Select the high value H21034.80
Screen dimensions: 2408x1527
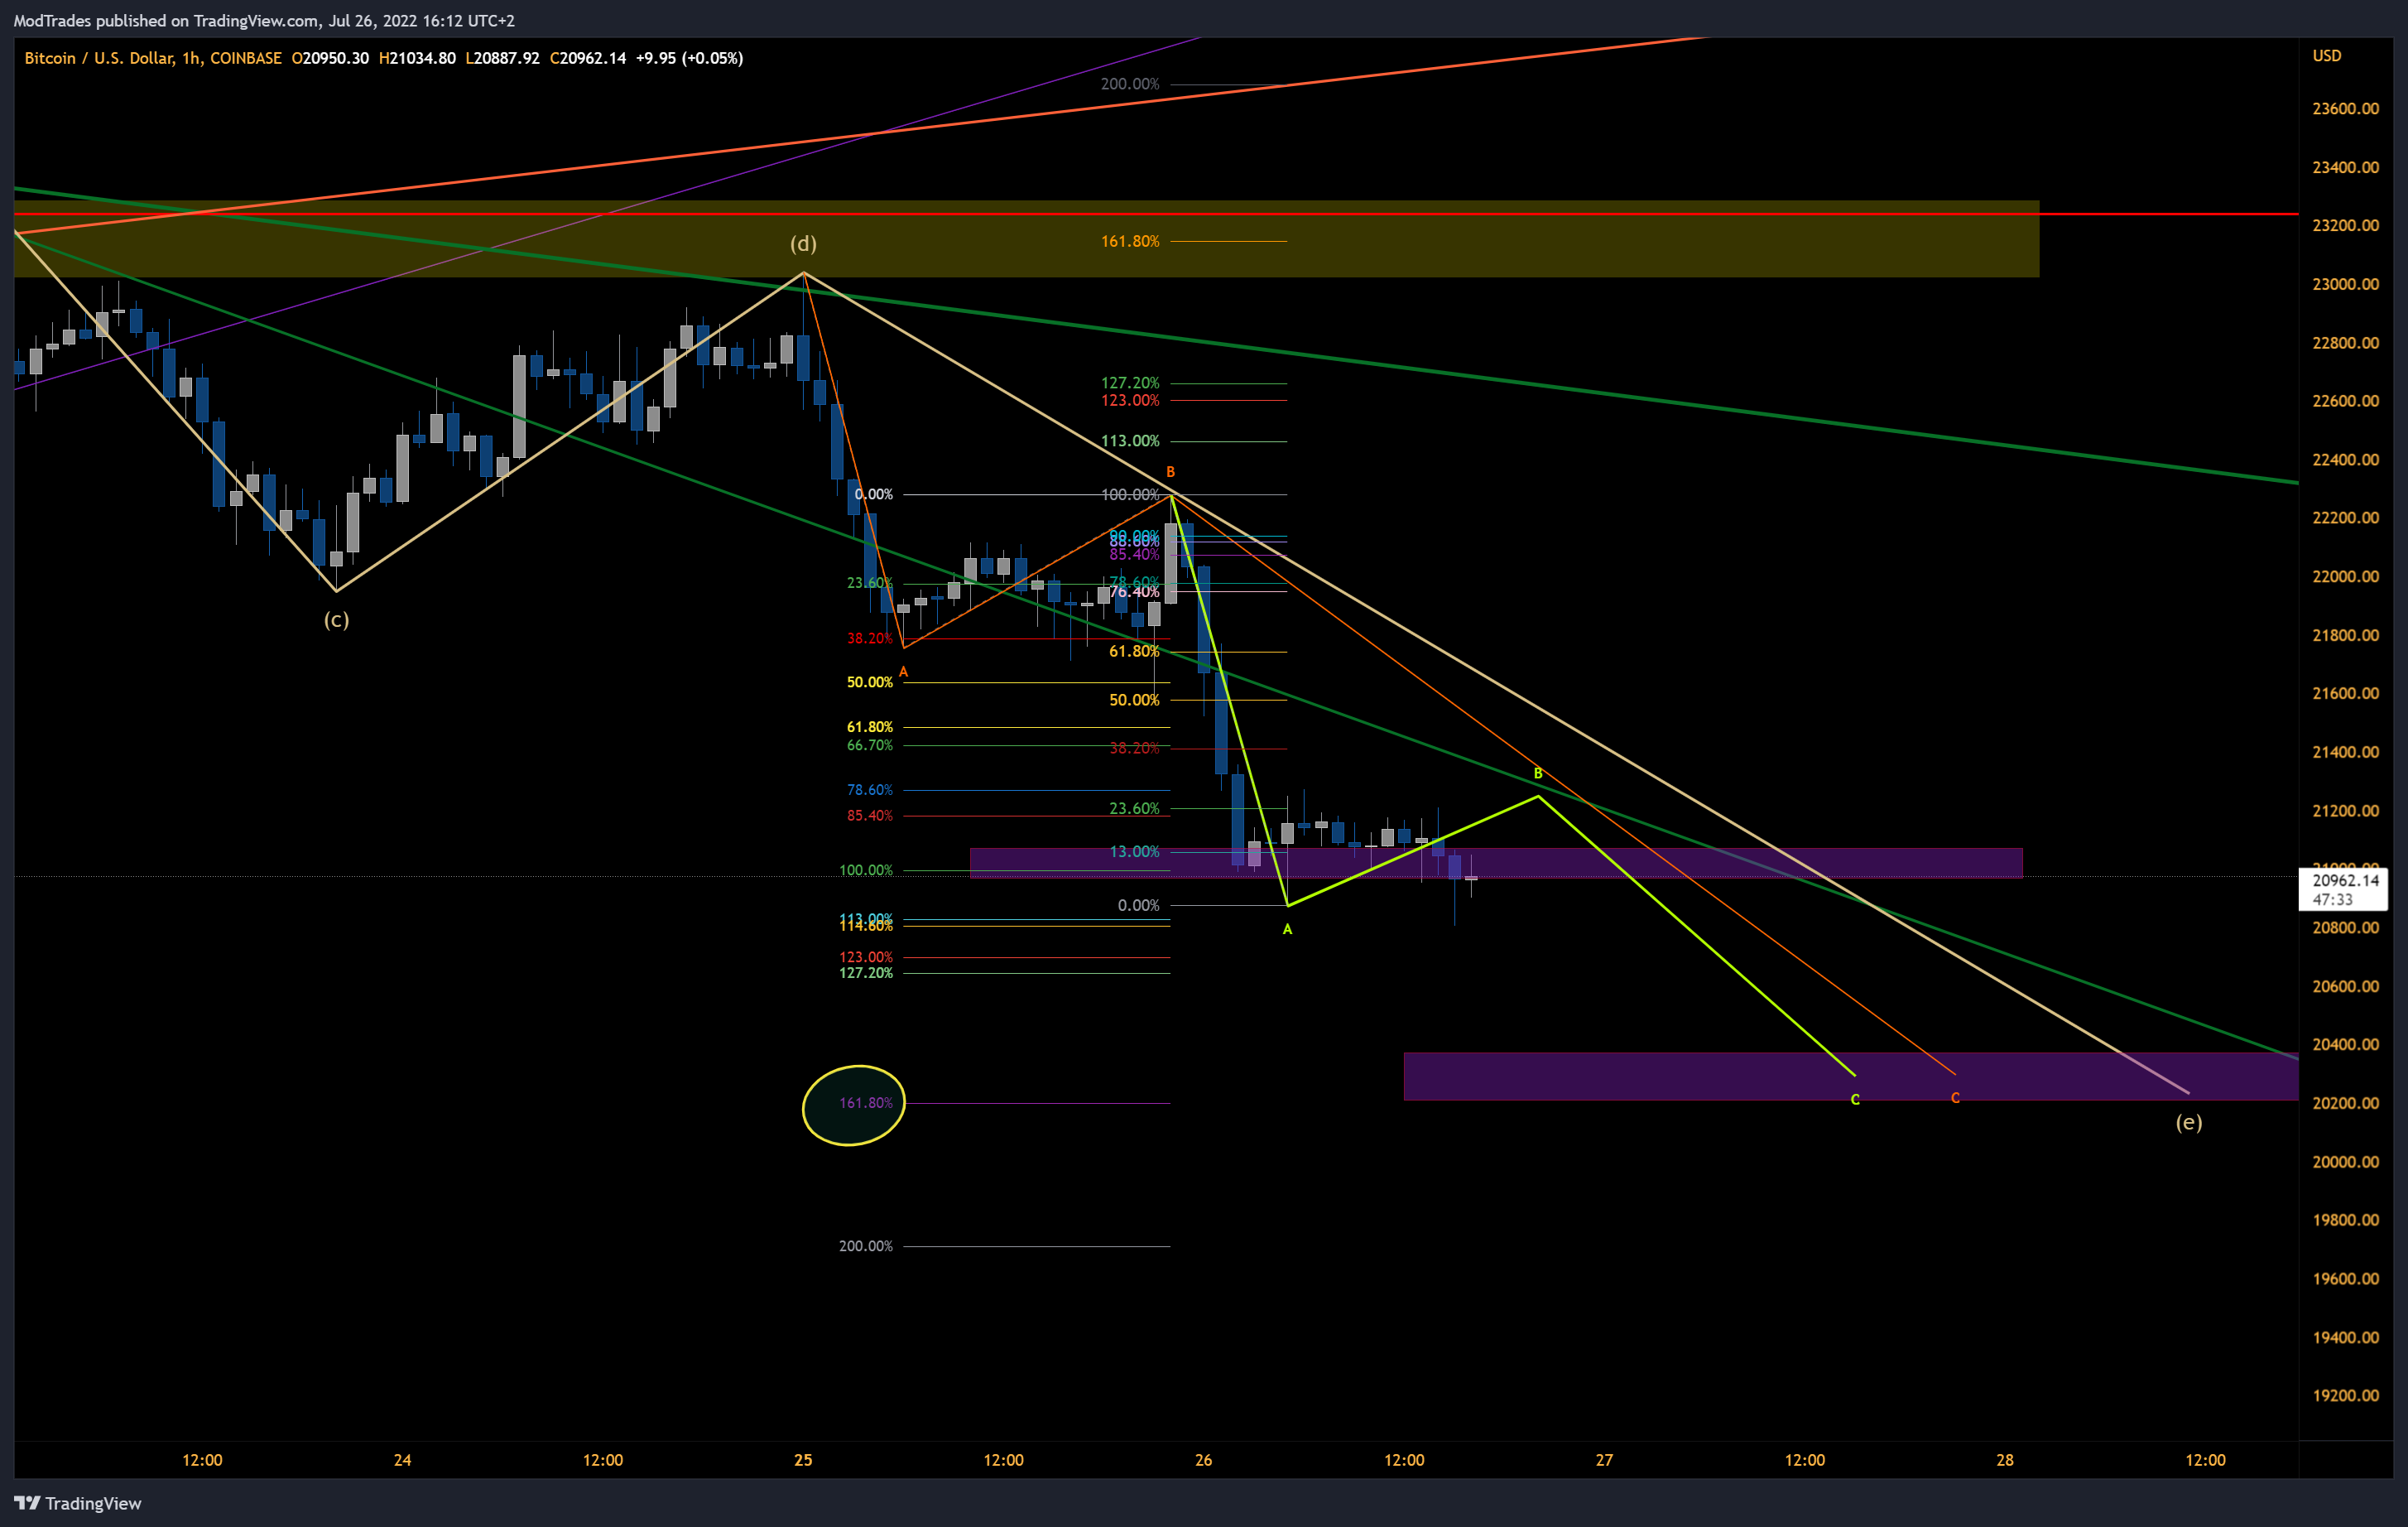pyautogui.click(x=417, y=58)
